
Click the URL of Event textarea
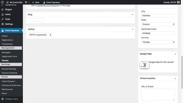[x=158, y=95]
